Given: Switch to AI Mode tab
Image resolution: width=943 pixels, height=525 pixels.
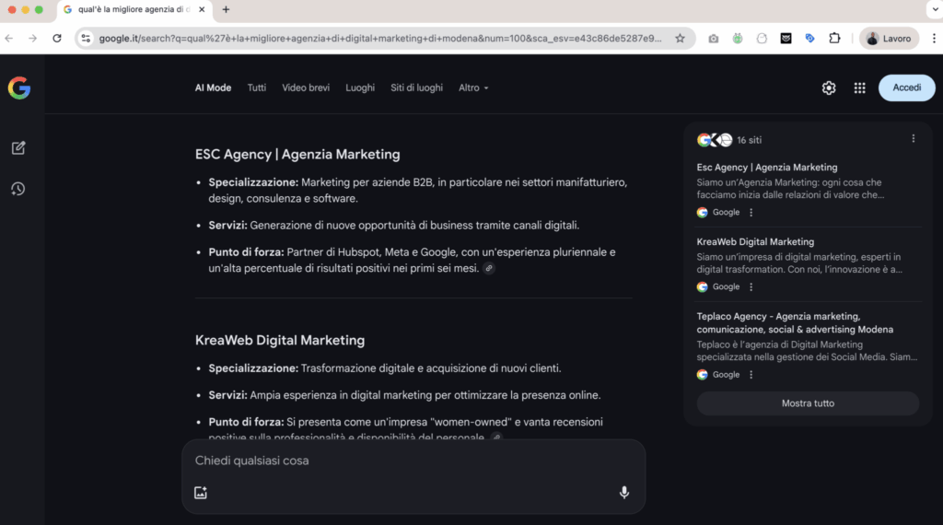Looking at the screenshot, I should pyautogui.click(x=213, y=87).
